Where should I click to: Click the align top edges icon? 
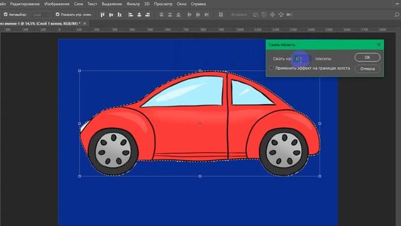click(103, 14)
